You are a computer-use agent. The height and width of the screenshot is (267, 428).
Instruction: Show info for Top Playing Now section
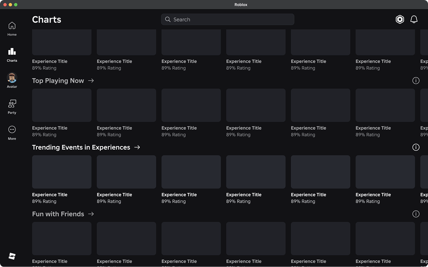click(416, 80)
